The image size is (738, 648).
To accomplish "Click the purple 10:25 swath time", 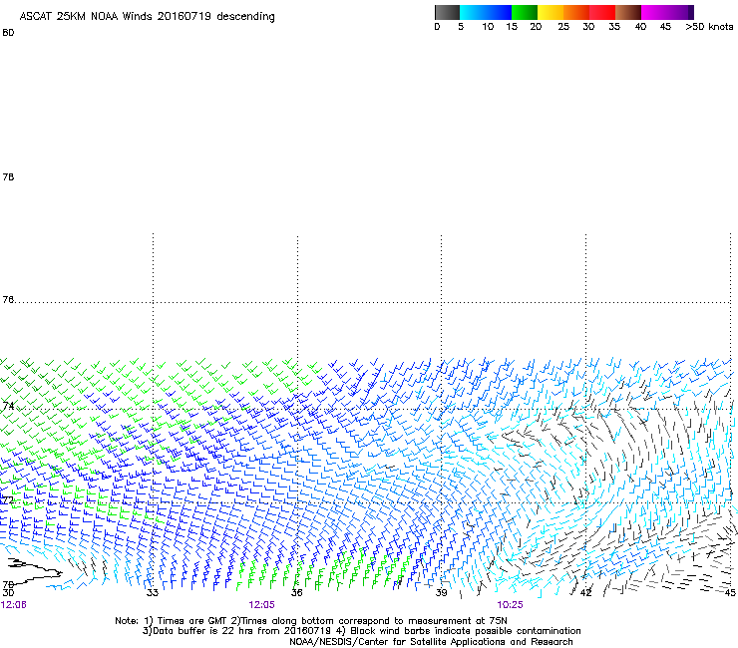I will (511, 605).
